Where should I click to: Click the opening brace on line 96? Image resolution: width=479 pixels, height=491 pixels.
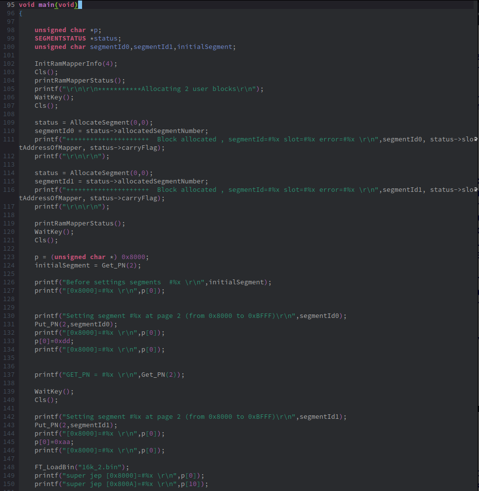21,13
